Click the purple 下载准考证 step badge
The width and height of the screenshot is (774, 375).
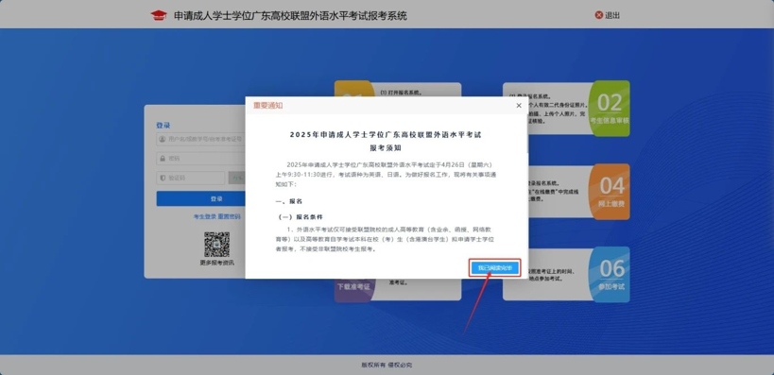[354, 290]
